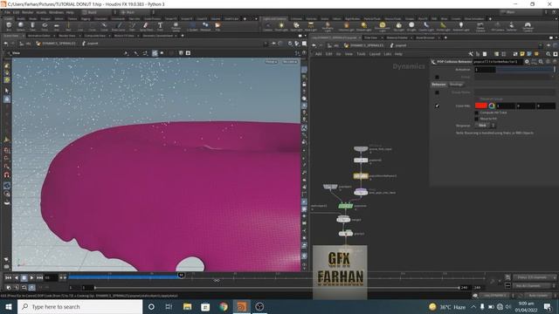Click the Play forward button
This screenshot has width=559, height=314.
pos(31,277)
